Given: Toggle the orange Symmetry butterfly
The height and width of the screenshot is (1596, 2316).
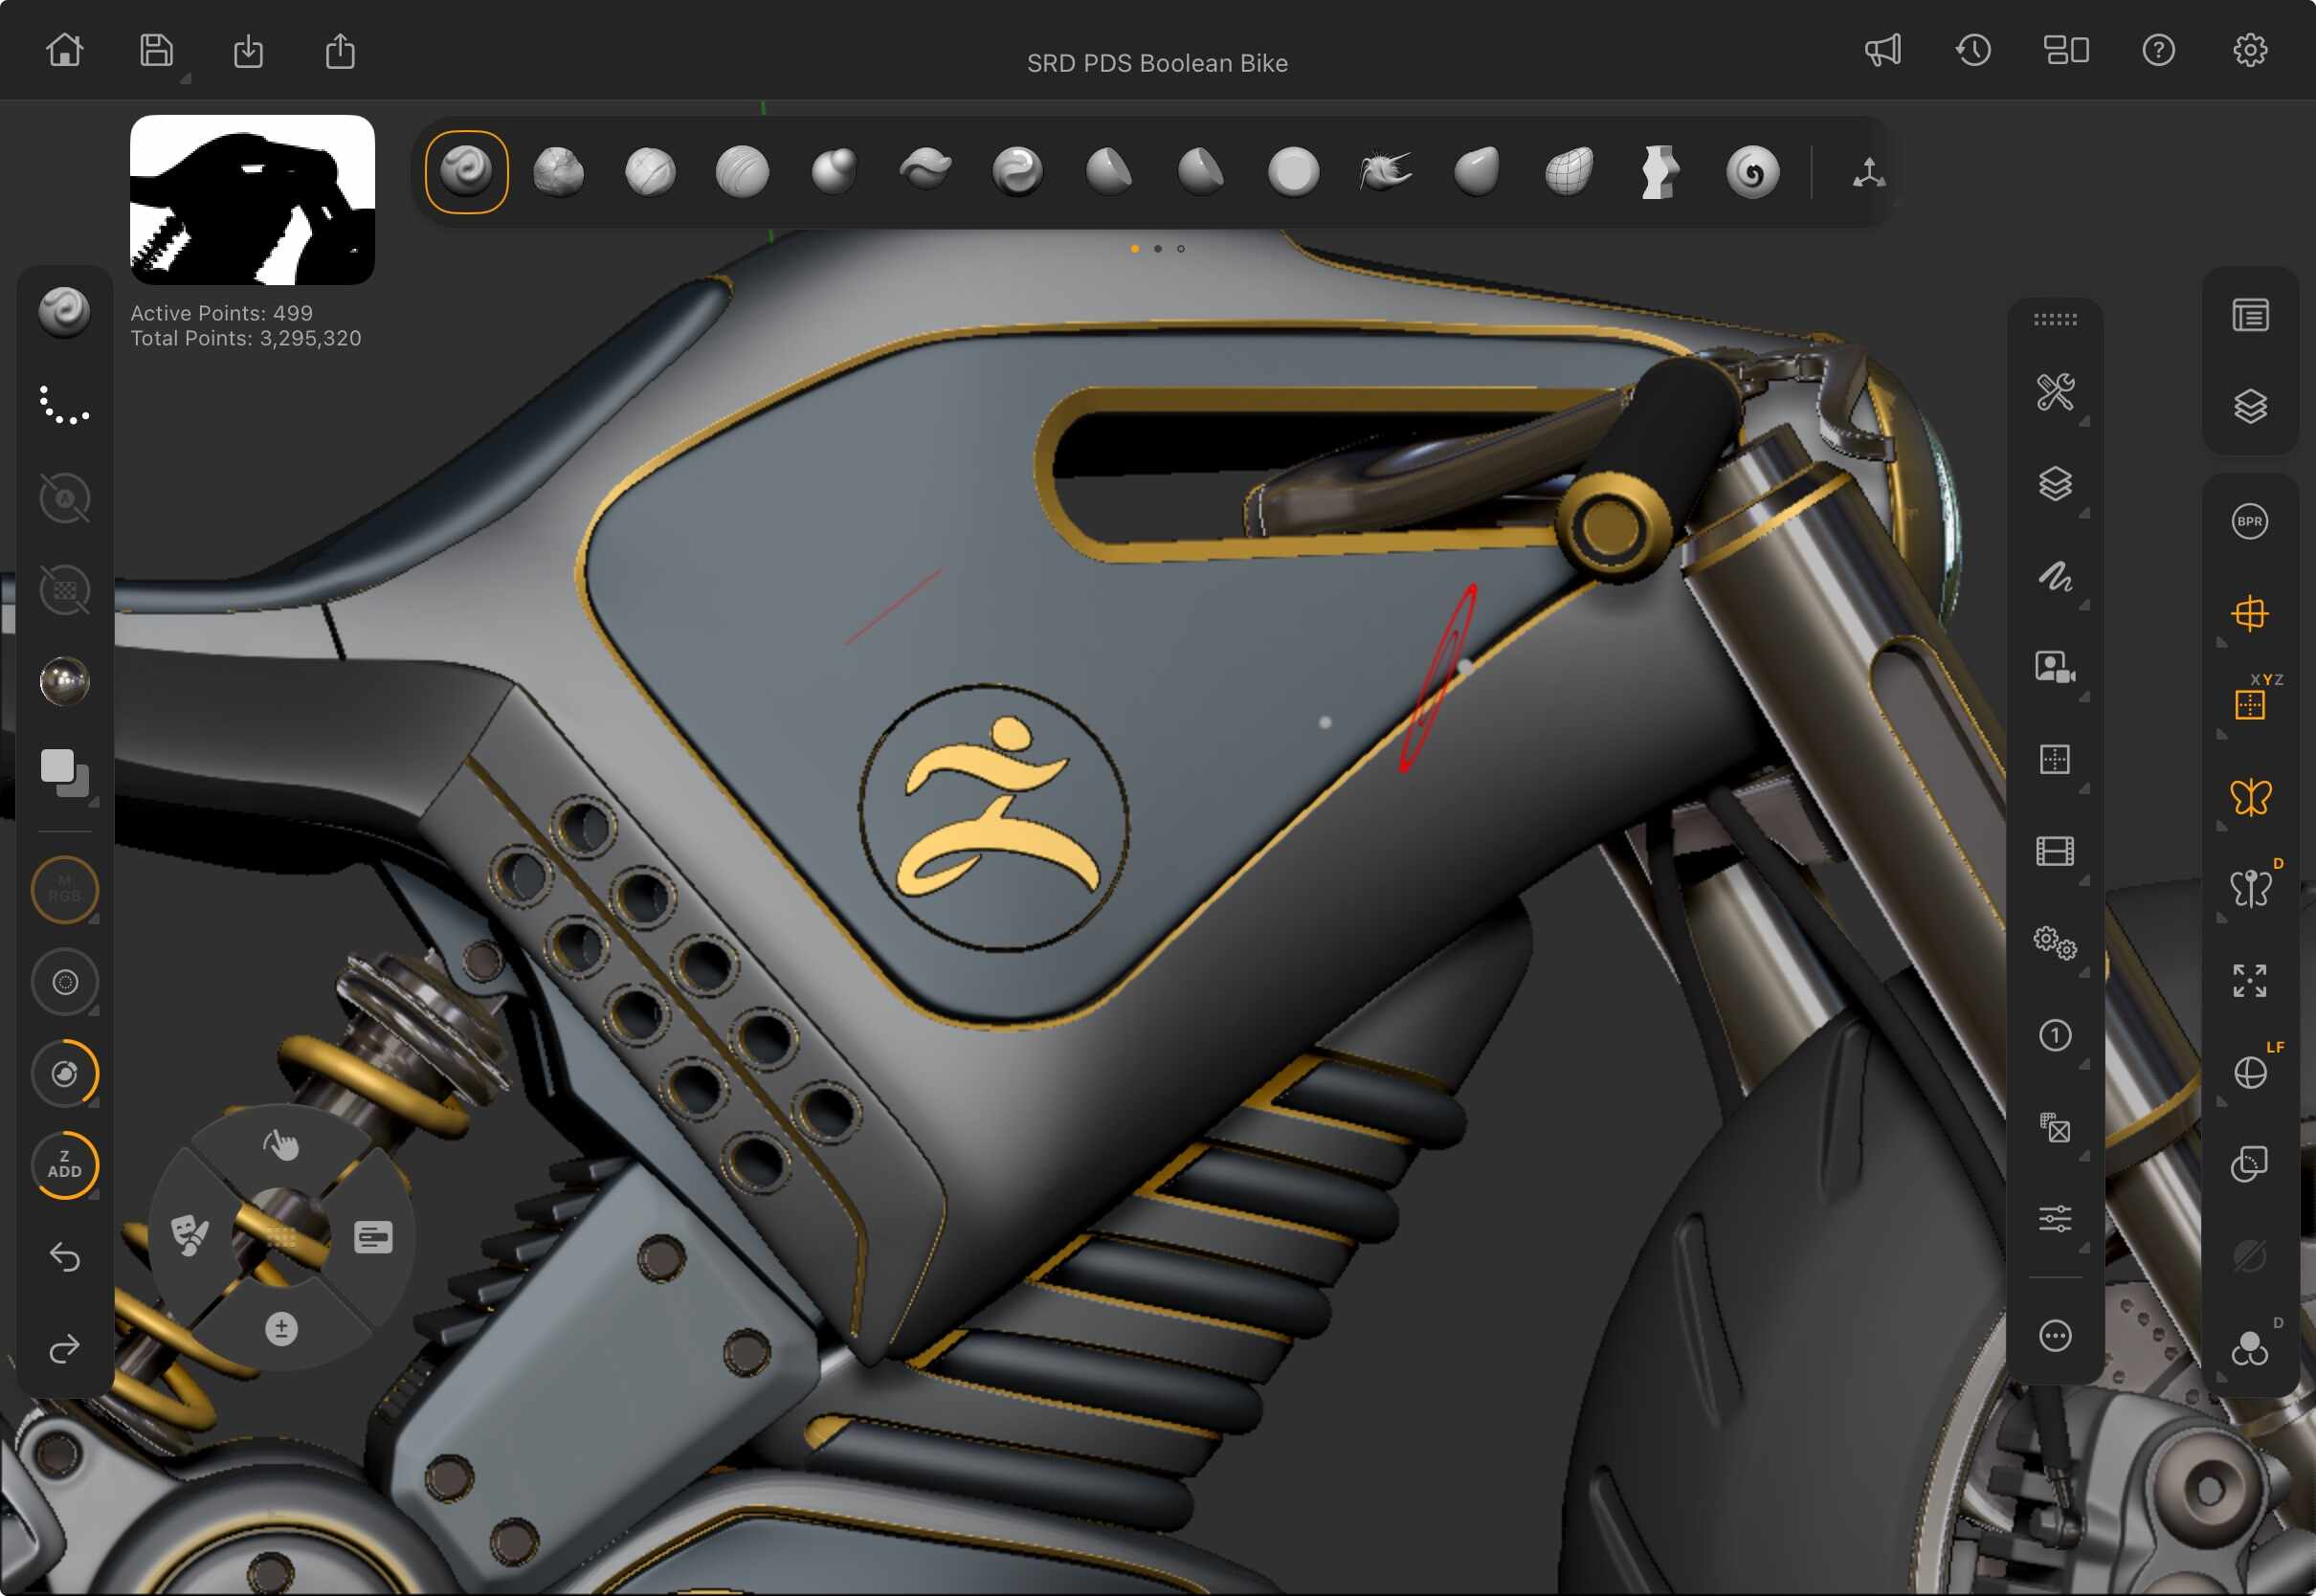Looking at the screenshot, I should click(x=2249, y=797).
